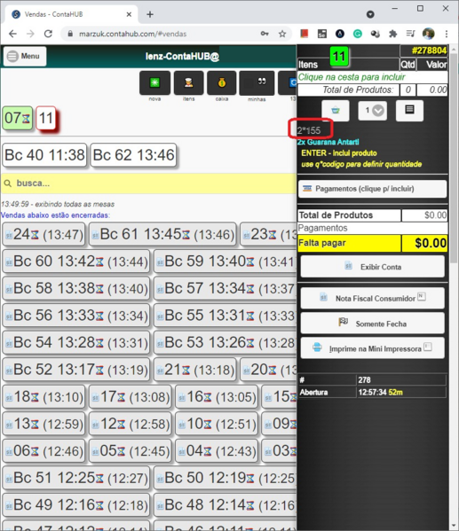
Task: Open closed sale Bc 54 13:28
Action: 76,343
